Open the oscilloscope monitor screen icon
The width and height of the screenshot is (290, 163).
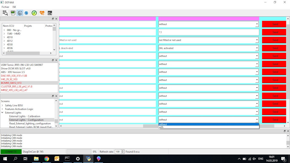point(13,13)
